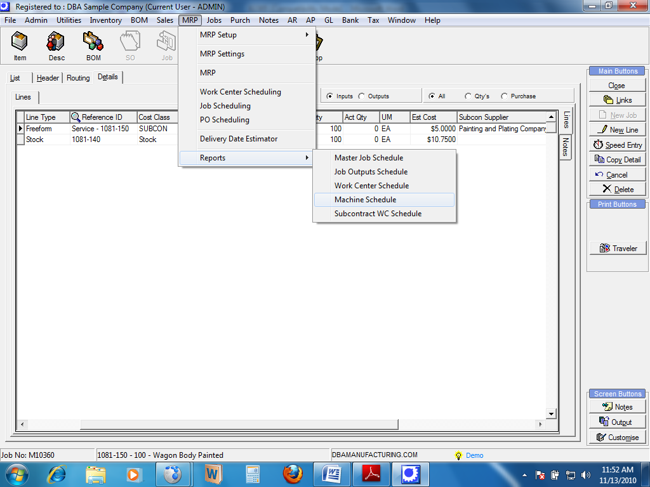Select the Outputs radio button
Viewport: 650px width, 487px height.
[x=362, y=96]
